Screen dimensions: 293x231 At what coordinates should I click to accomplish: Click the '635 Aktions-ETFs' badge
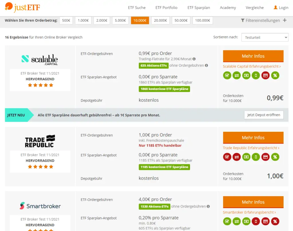point(154,65)
